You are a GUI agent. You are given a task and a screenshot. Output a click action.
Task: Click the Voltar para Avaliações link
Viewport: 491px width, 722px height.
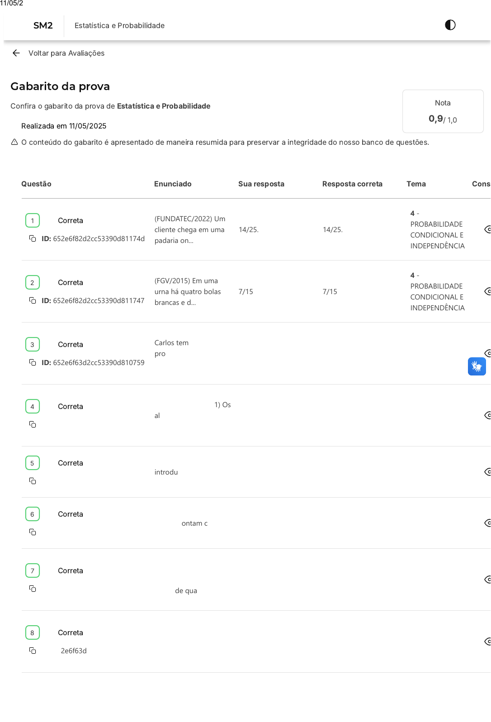tap(66, 53)
